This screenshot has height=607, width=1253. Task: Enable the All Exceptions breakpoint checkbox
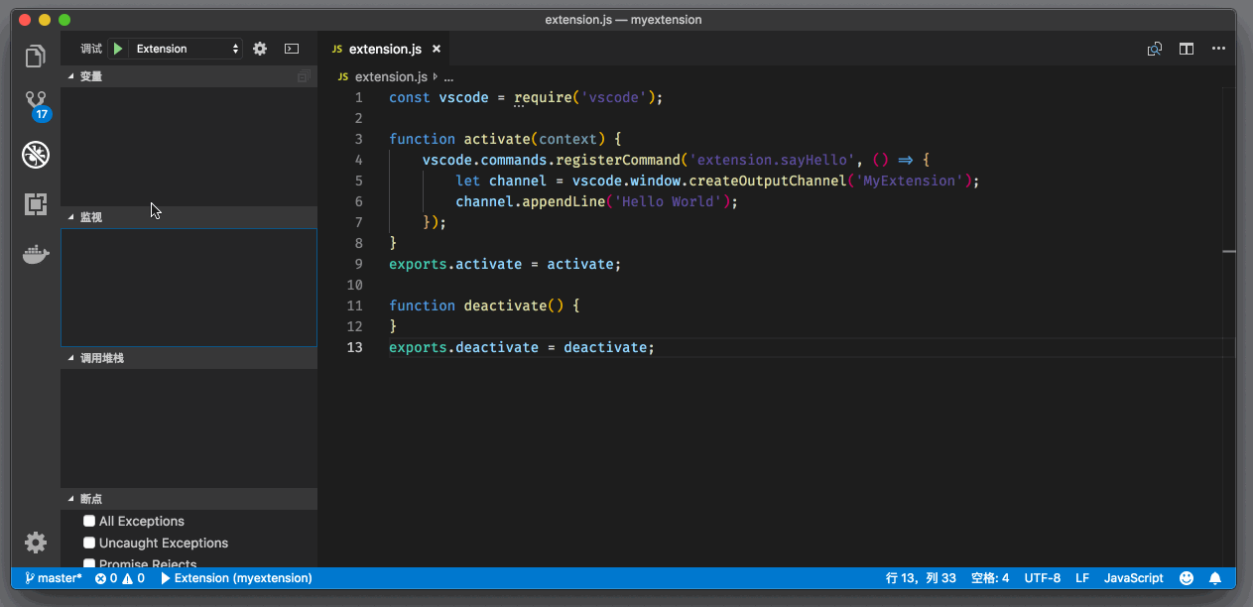pos(89,521)
